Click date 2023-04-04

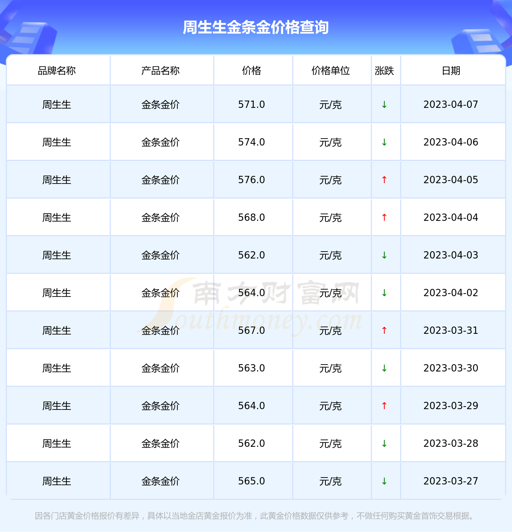[x=451, y=218]
